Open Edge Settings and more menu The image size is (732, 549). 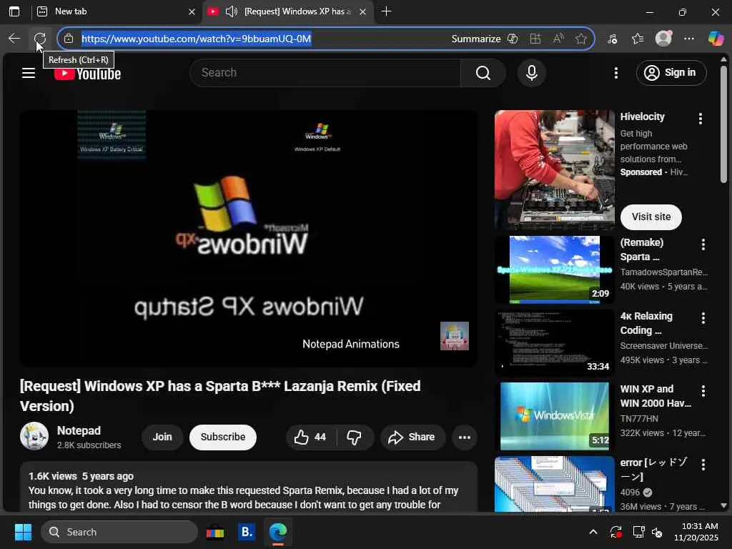[689, 39]
